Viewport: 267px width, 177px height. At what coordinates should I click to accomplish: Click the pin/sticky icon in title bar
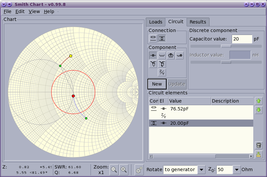pos(9,4)
